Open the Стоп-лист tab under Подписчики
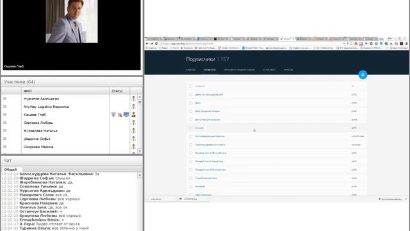 point(269,70)
